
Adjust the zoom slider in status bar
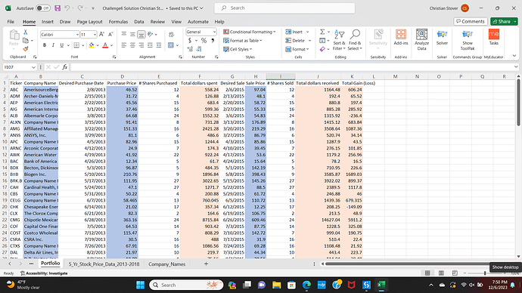click(485, 273)
